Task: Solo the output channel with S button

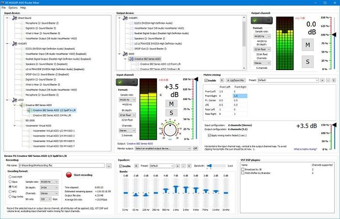Action: (307, 61)
